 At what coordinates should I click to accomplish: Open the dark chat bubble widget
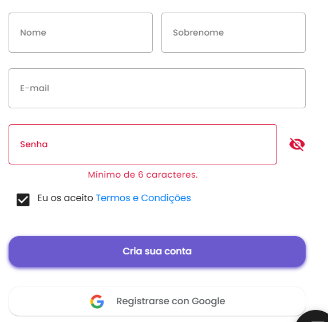(x=314, y=316)
